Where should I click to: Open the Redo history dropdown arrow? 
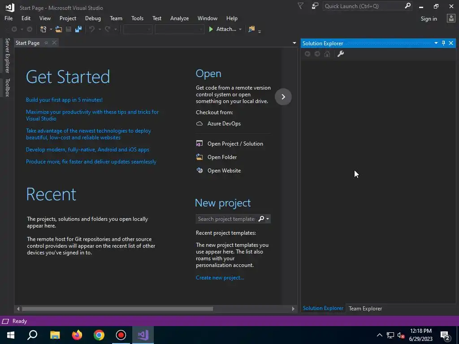116,29
